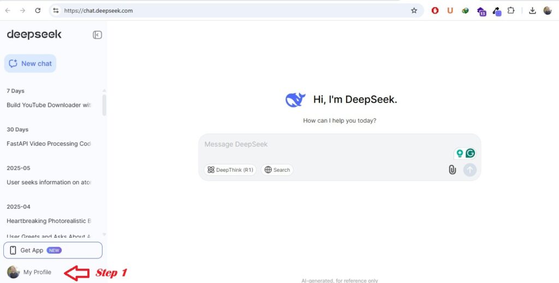The height and width of the screenshot is (283, 559).
Task: Click the NEW badge on Get App
Action: pos(54,250)
